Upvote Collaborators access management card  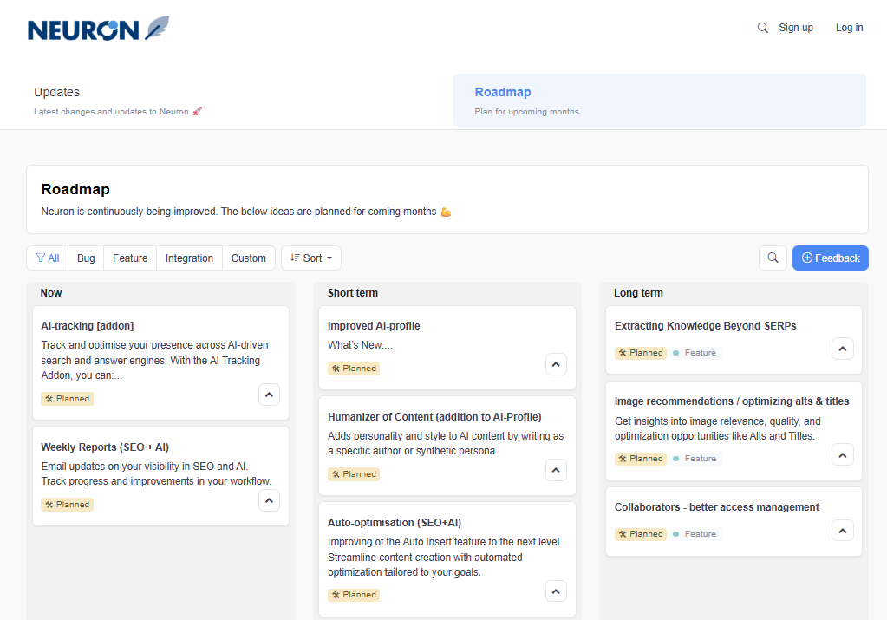pyautogui.click(x=843, y=531)
